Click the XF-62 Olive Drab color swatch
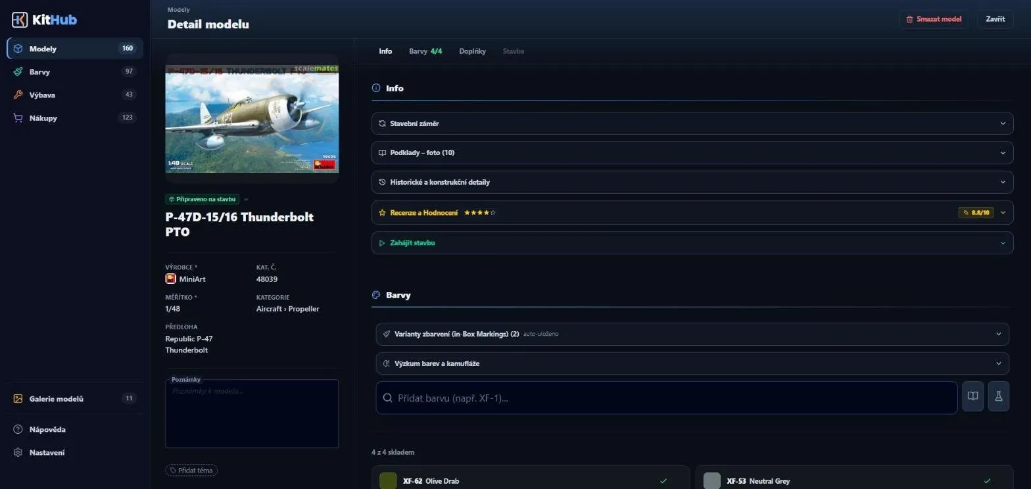The width and height of the screenshot is (1031, 489). pyautogui.click(x=389, y=480)
